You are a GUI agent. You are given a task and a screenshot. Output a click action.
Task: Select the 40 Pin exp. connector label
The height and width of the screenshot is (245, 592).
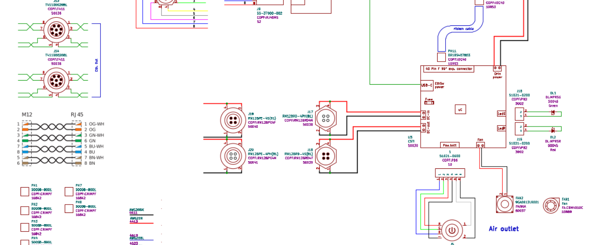pyautogui.click(x=448, y=69)
